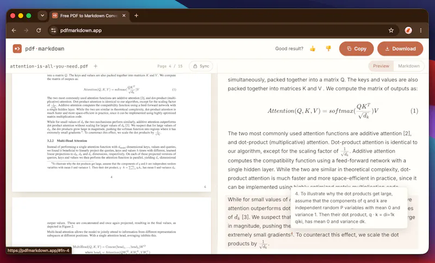
Task: Download the converted markdown file
Action: pyautogui.click(x=400, y=48)
